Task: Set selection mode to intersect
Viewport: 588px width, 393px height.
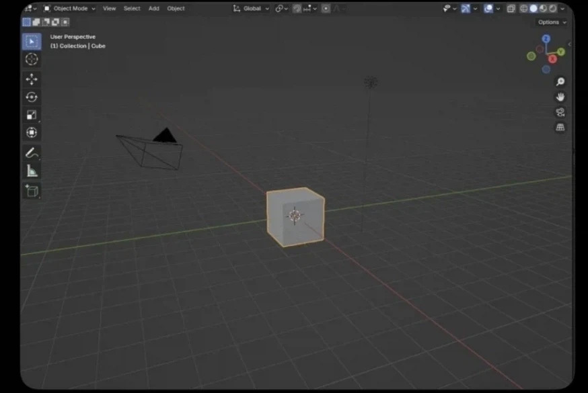Action: coord(65,22)
